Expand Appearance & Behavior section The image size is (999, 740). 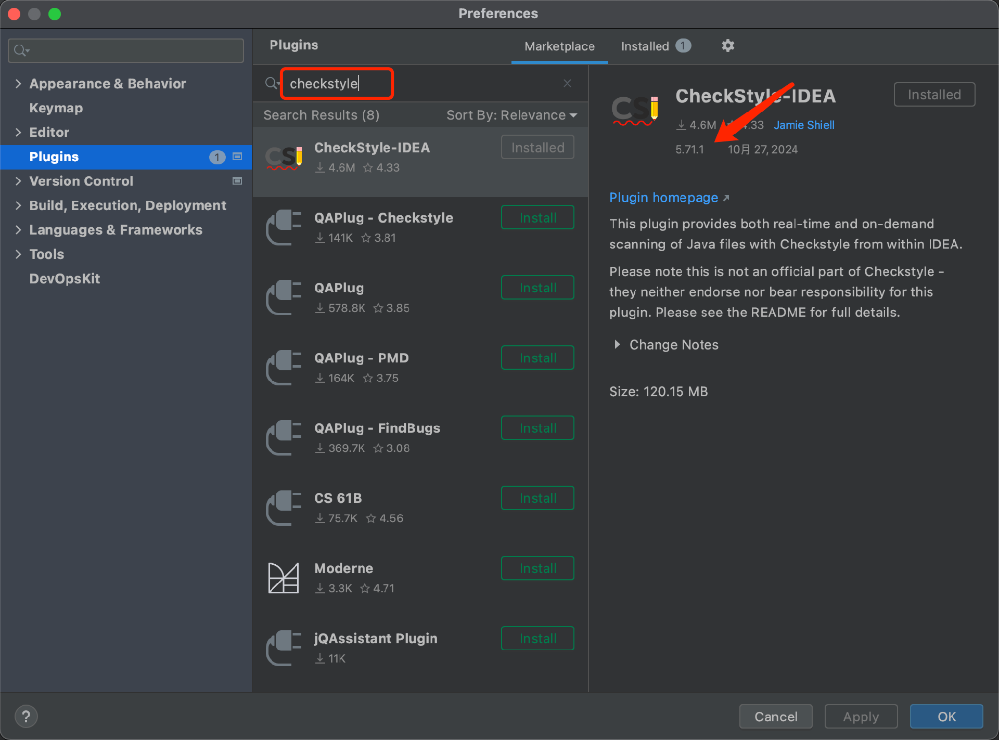[18, 84]
